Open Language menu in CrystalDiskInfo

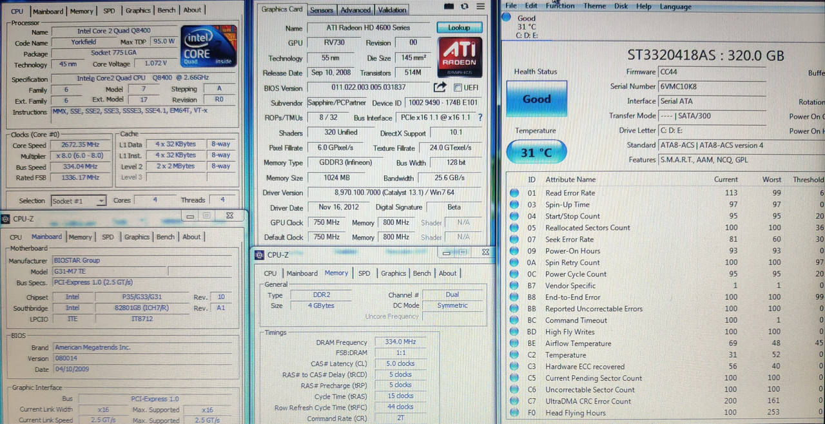point(675,6)
